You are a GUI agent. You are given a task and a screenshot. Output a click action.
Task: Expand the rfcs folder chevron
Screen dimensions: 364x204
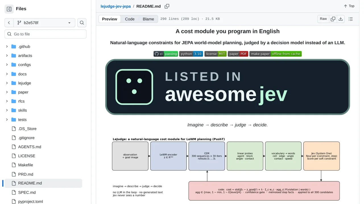point(7,101)
